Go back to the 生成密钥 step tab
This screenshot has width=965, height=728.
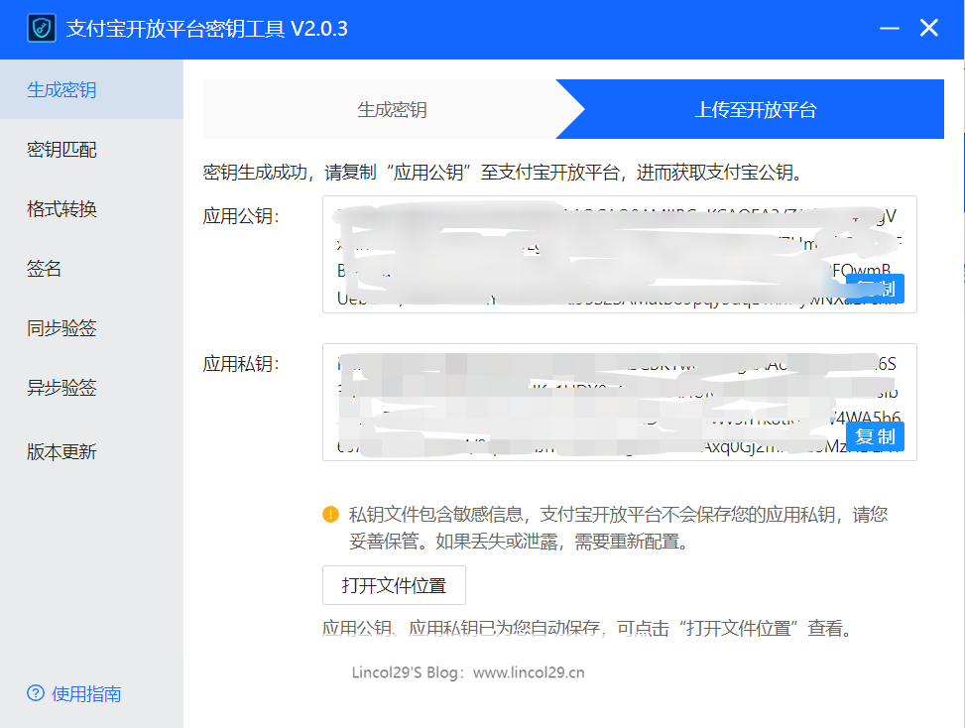pyautogui.click(x=392, y=110)
